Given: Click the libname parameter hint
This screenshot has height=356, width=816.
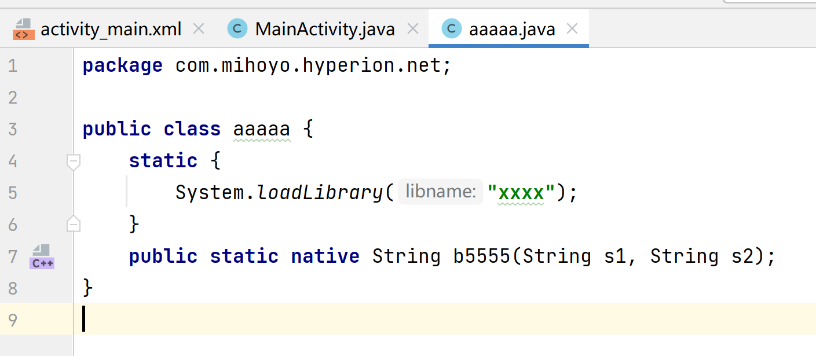Looking at the screenshot, I should pyautogui.click(x=440, y=192).
